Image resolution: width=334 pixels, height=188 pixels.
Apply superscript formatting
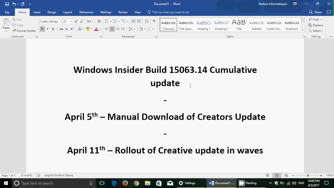click(x=72, y=29)
